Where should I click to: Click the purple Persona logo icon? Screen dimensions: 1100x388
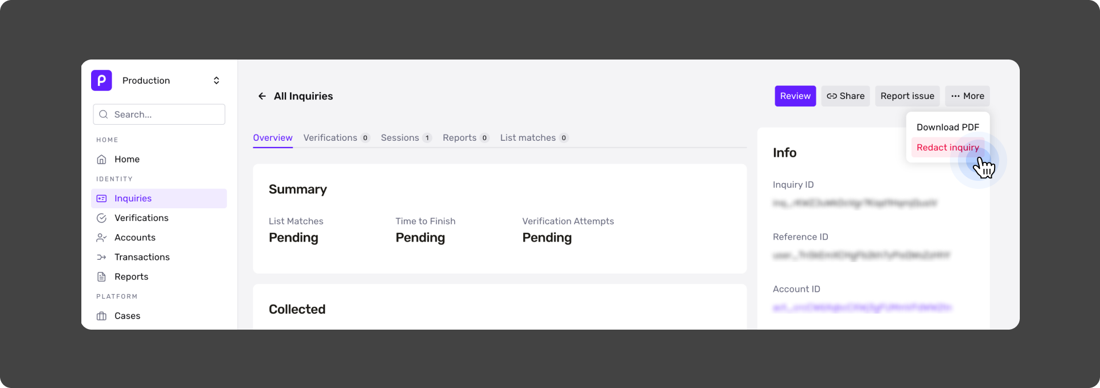[x=101, y=80]
